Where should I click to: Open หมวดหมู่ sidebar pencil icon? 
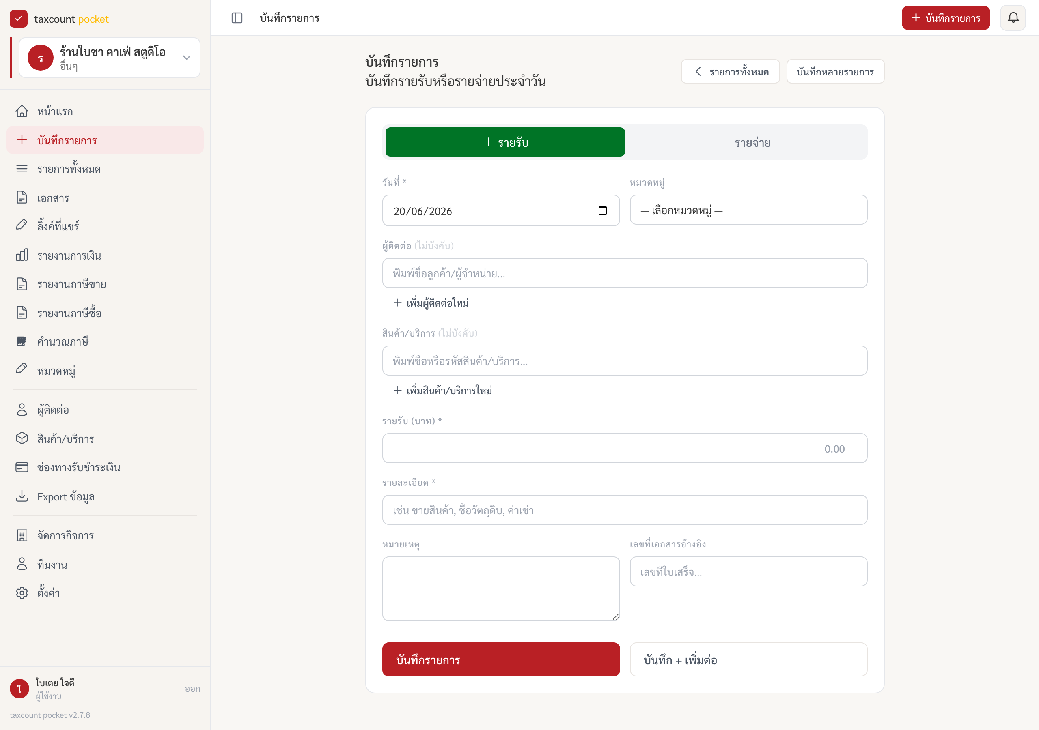click(x=22, y=369)
